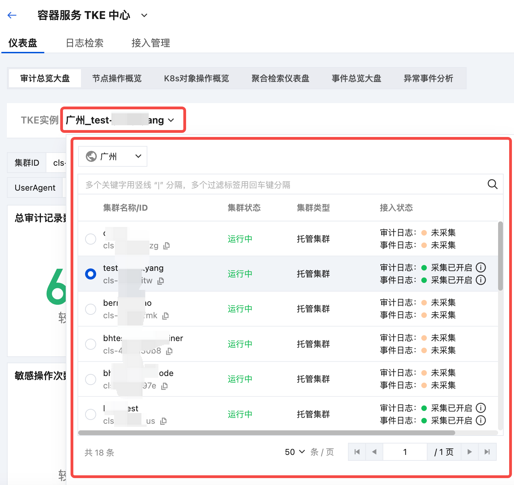Select the cluster with ID ending b8
This screenshot has height=485, width=514.
tap(91, 344)
